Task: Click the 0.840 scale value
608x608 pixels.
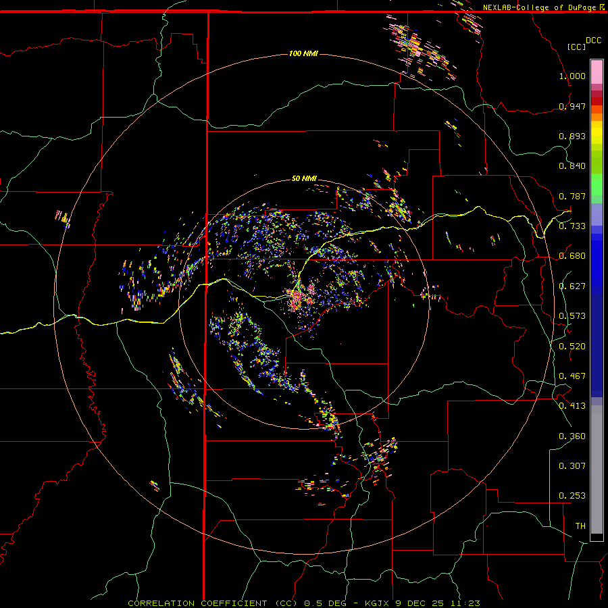Action: pyautogui.click(x=572, y=166)
